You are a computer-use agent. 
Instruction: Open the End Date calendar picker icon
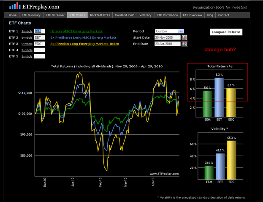point(184,44)
